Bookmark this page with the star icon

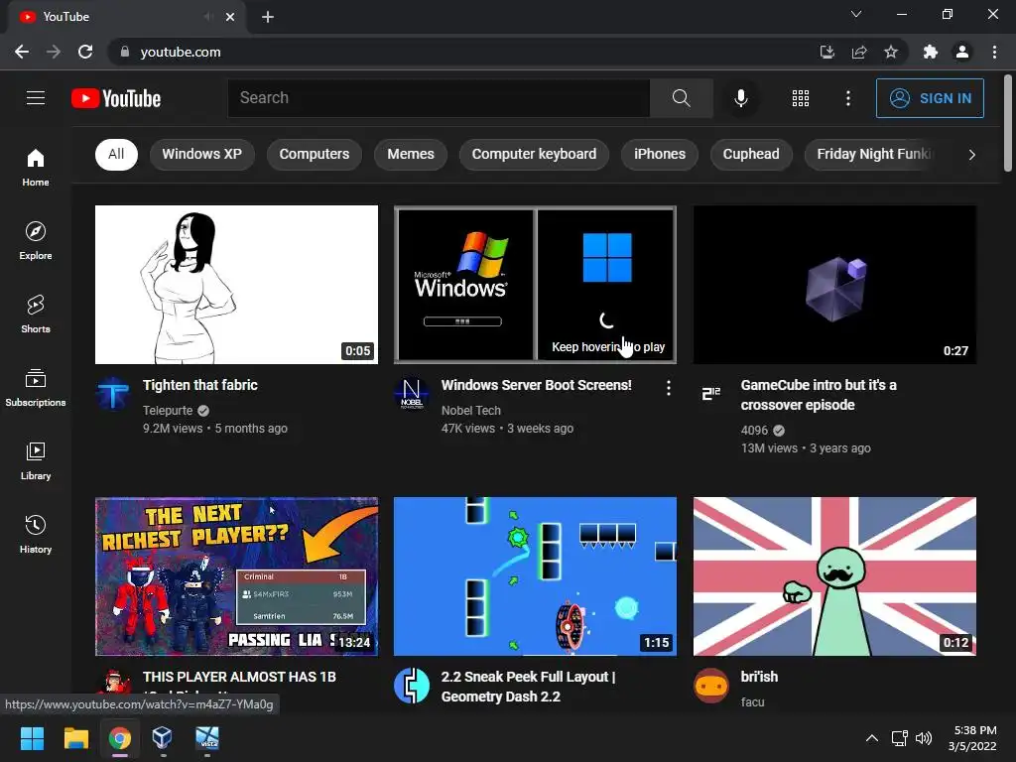pyautogui.click(x=891, y=52)
